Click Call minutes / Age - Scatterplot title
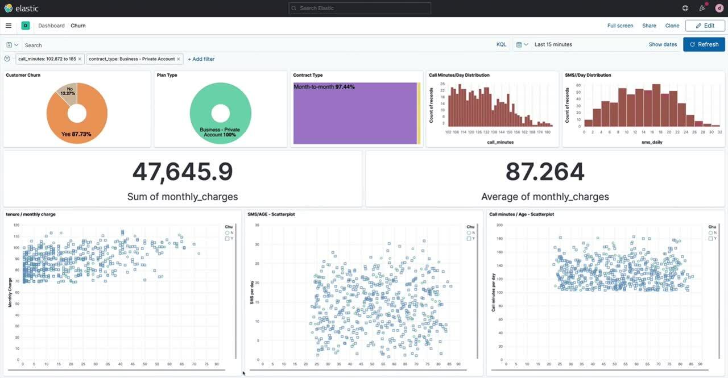728x378 pixels. tap(522, 214)
